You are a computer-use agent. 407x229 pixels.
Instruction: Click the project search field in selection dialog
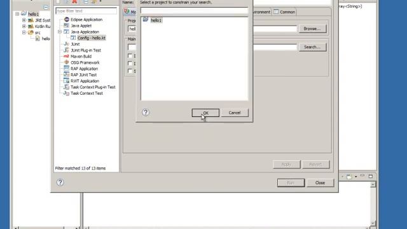(x=194, y=10)
